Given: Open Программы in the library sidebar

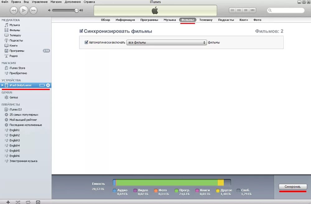Looking at the screenshot, I should click(x=26, y=51).
